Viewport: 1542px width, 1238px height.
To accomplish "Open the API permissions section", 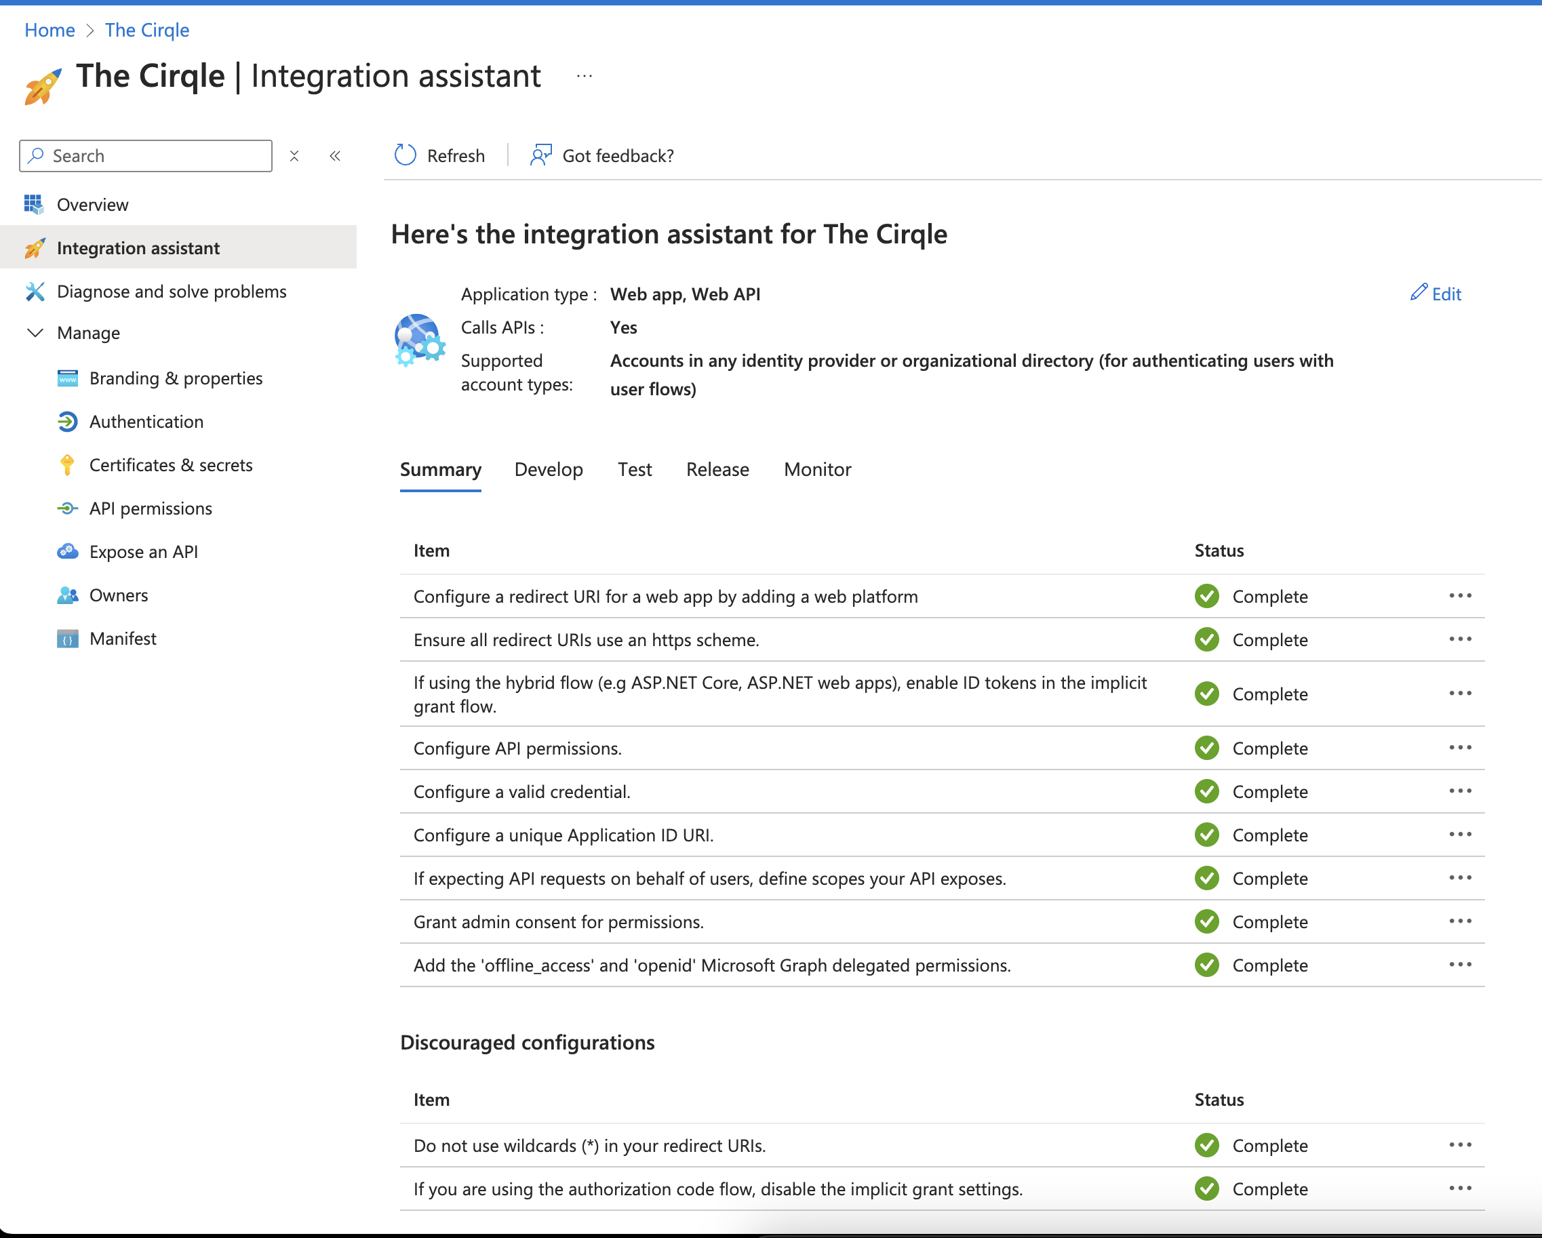I will [150, 508].
